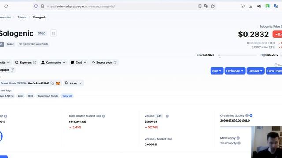
Task: Click the verified checkmark beside Circulating Supply
Action: coord(251,115)
